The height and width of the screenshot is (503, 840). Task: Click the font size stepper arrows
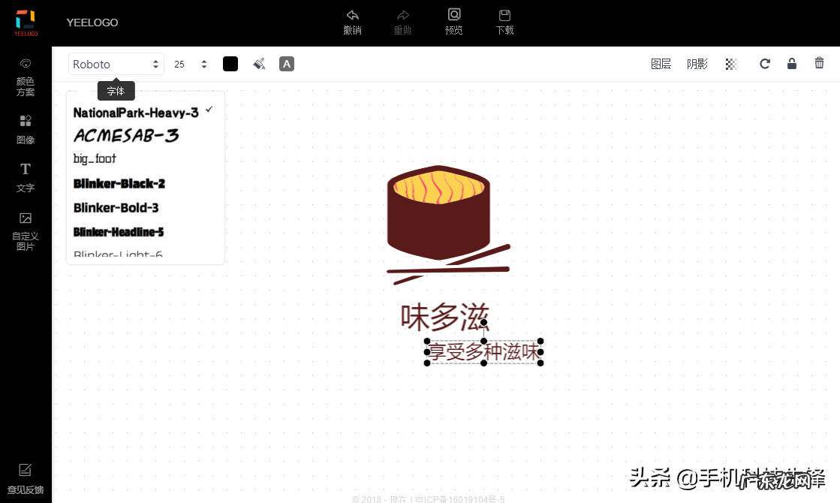click(x=203, y=64)
